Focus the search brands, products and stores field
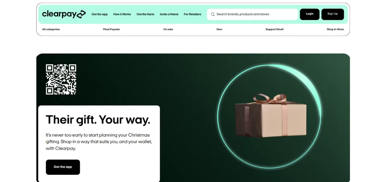The width and height of the screenshot is (385, 182). coord(252,14)
